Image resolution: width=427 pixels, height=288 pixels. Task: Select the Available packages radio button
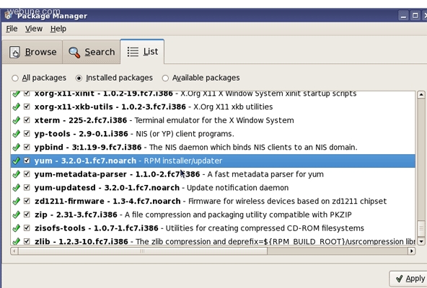point(165,78)
